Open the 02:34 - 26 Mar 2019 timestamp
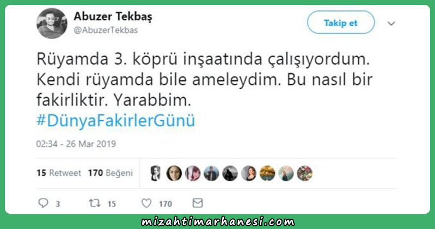This screenshot has height=229, width=435. click(76, 144)
